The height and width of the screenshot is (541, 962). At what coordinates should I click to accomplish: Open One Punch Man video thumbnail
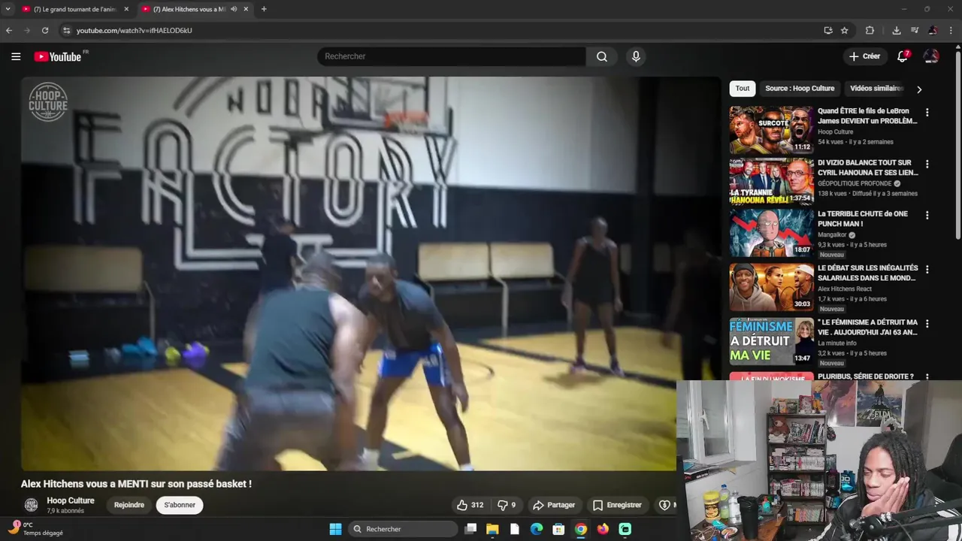(771, 233)
